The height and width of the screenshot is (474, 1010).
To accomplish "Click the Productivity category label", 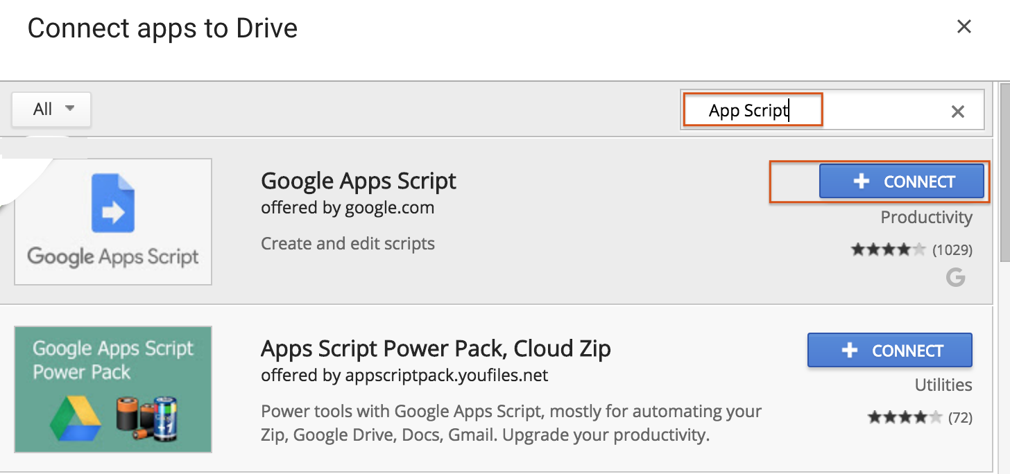I will click(926, 218).
